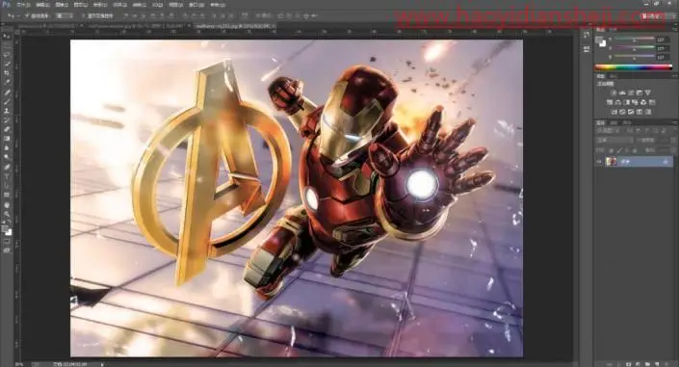679x367 pixels.
Task: Select the History Brush tool
Action: [x=7, y=120]
